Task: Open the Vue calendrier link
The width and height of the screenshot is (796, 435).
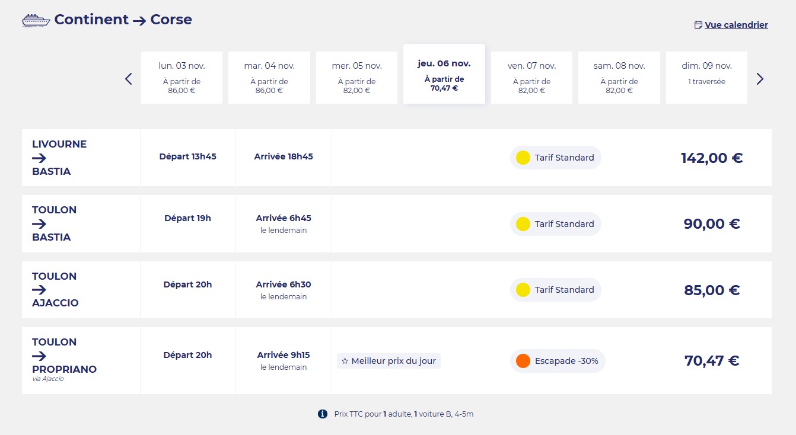Action: point(736,25)
